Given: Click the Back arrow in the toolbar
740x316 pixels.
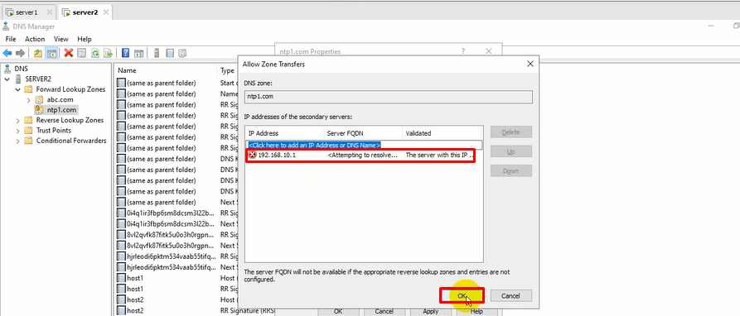Looking at the screenshot, I should pos(7,53).
